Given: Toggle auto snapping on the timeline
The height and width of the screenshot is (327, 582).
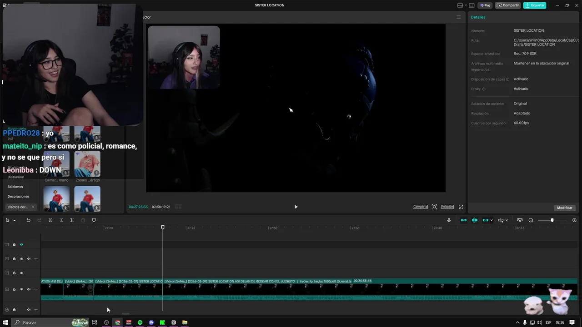Looking at the screenshot, I should (475, 220).
